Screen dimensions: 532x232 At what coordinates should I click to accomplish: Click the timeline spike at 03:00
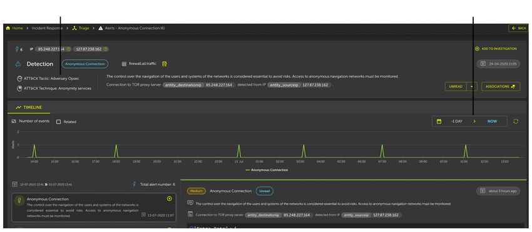pos(304,151)
